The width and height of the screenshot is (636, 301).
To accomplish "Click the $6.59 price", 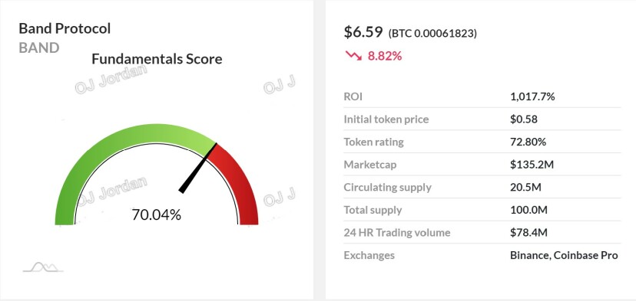I will tap(363, 32).
